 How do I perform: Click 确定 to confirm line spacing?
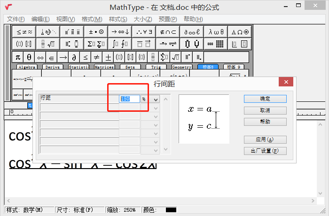pyautogui.click(x=265, y=99)
